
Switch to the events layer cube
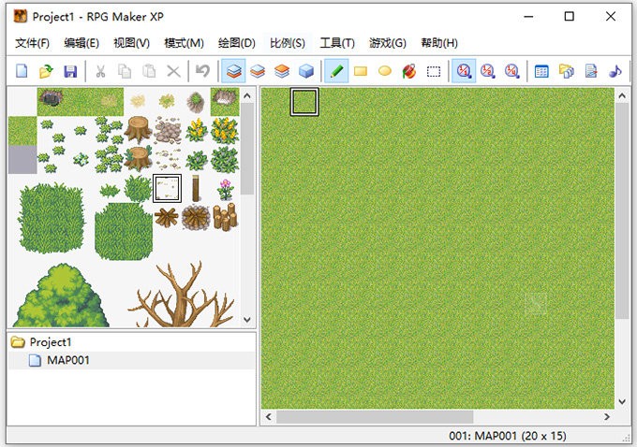click(305, 71)
